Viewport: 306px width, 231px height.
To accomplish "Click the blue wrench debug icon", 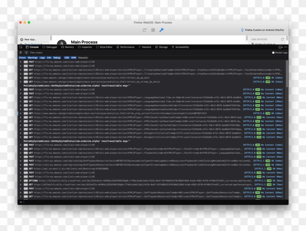I will tap(161, 30).
